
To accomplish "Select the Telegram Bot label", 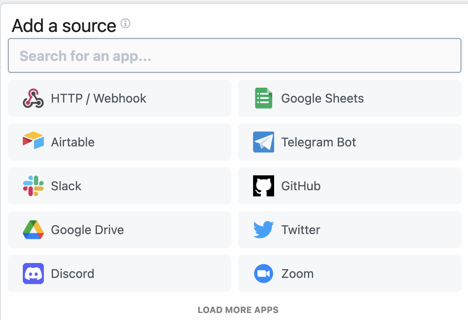I will coord(318,142).
